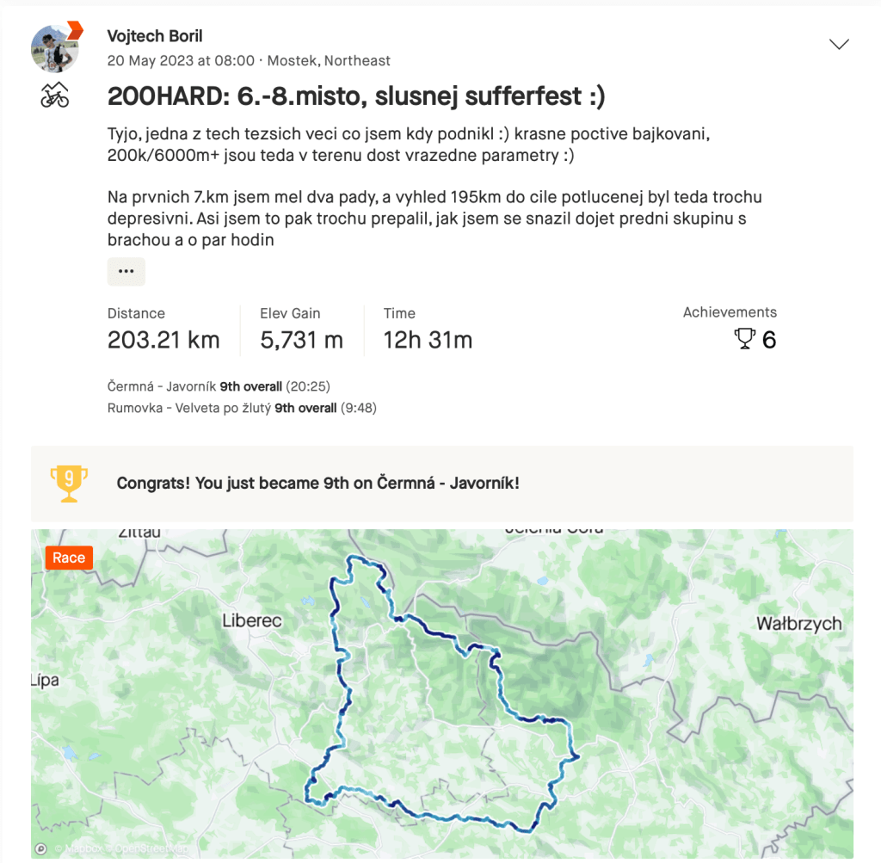
Task: Expand the description with the ellipsis button
Action: [x=126, y=271]
